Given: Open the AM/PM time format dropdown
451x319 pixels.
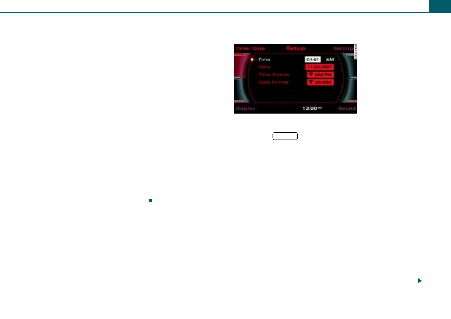Looking at the screenshot, I should point(320,75).
